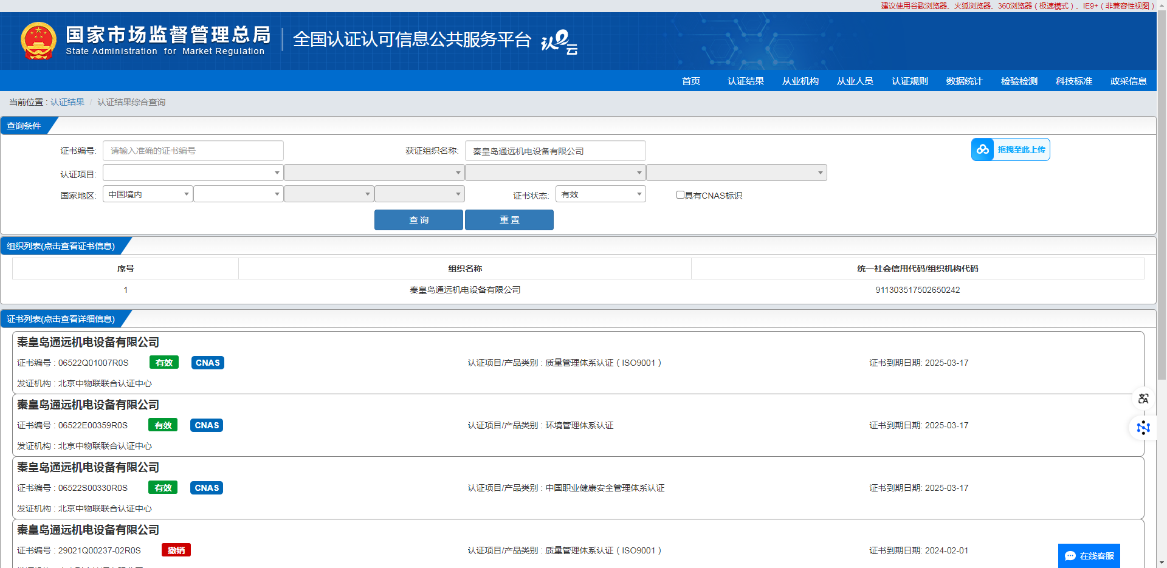Toggle the 具有CNAS标识 checkbox

(x=680, y=195)
